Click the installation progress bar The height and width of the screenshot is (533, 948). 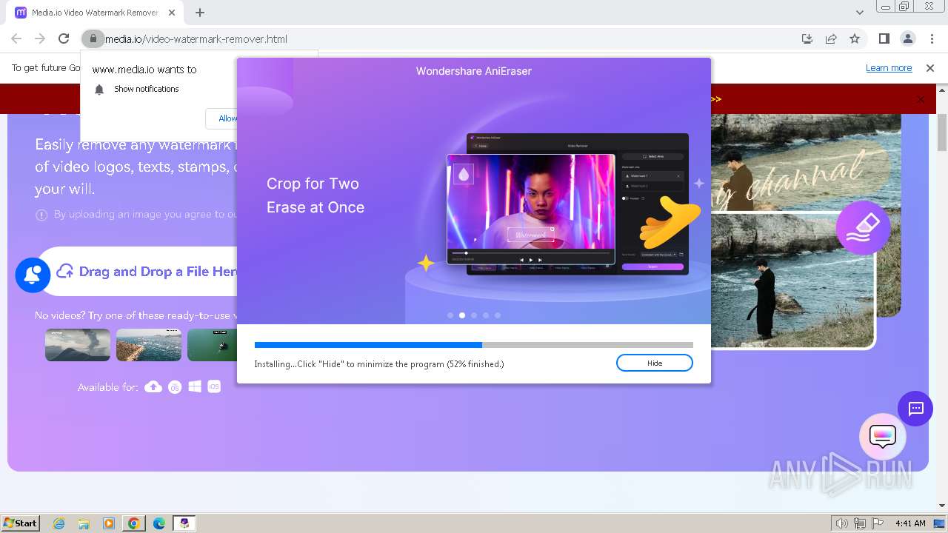(x=474, y=345)
